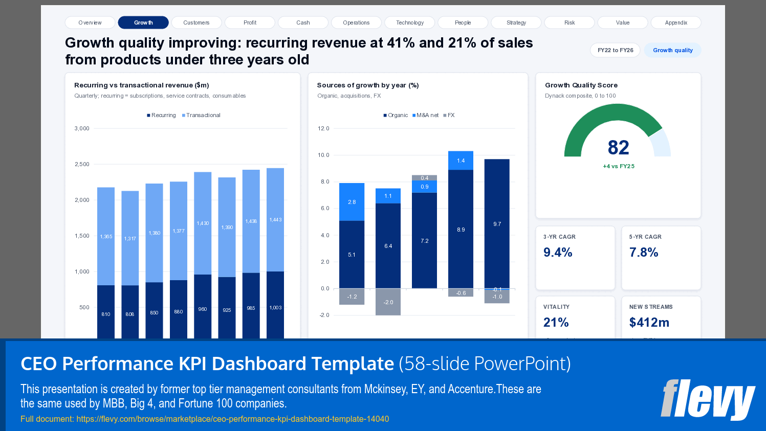766x431 pixels.
Task: Click the 1,003 recurring bar segment
Action: click(275, 305)
